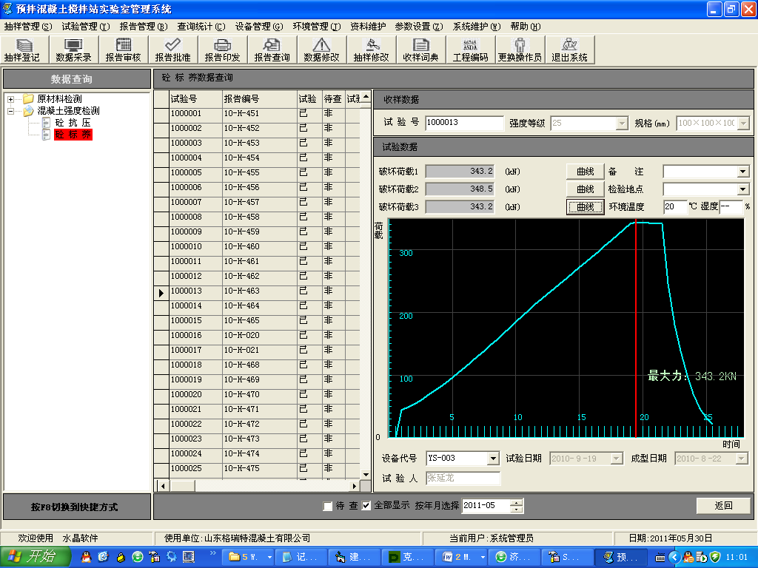
Task: Open 数据修改 warning-triangle icon
Action: 321,50
